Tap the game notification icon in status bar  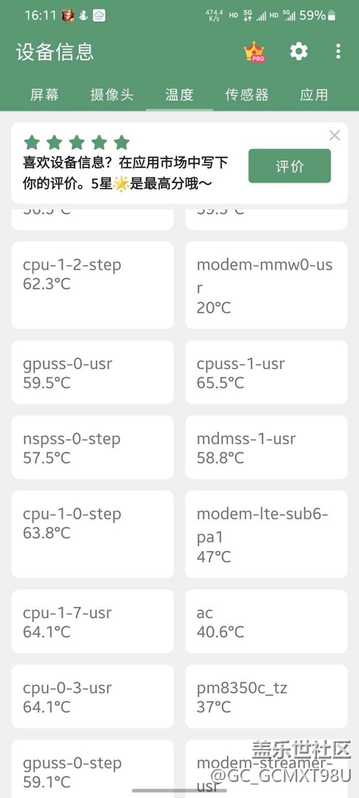pyautogui.click(x=68, y=15)
